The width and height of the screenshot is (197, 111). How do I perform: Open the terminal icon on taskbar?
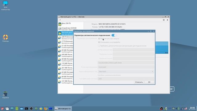point(26,109)
